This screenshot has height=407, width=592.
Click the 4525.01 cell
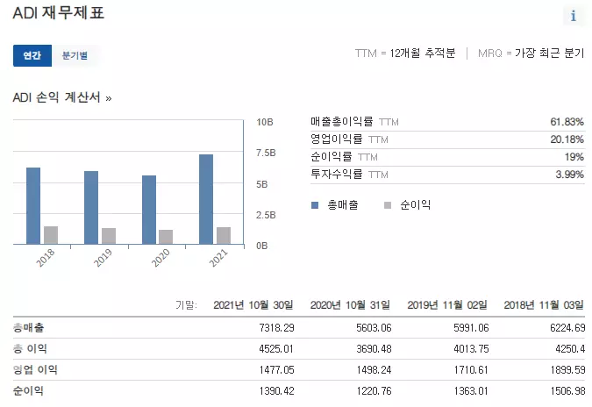[276, 349]
